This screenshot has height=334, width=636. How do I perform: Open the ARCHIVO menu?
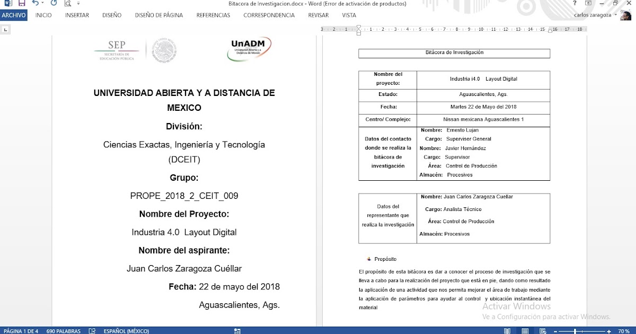13,15
